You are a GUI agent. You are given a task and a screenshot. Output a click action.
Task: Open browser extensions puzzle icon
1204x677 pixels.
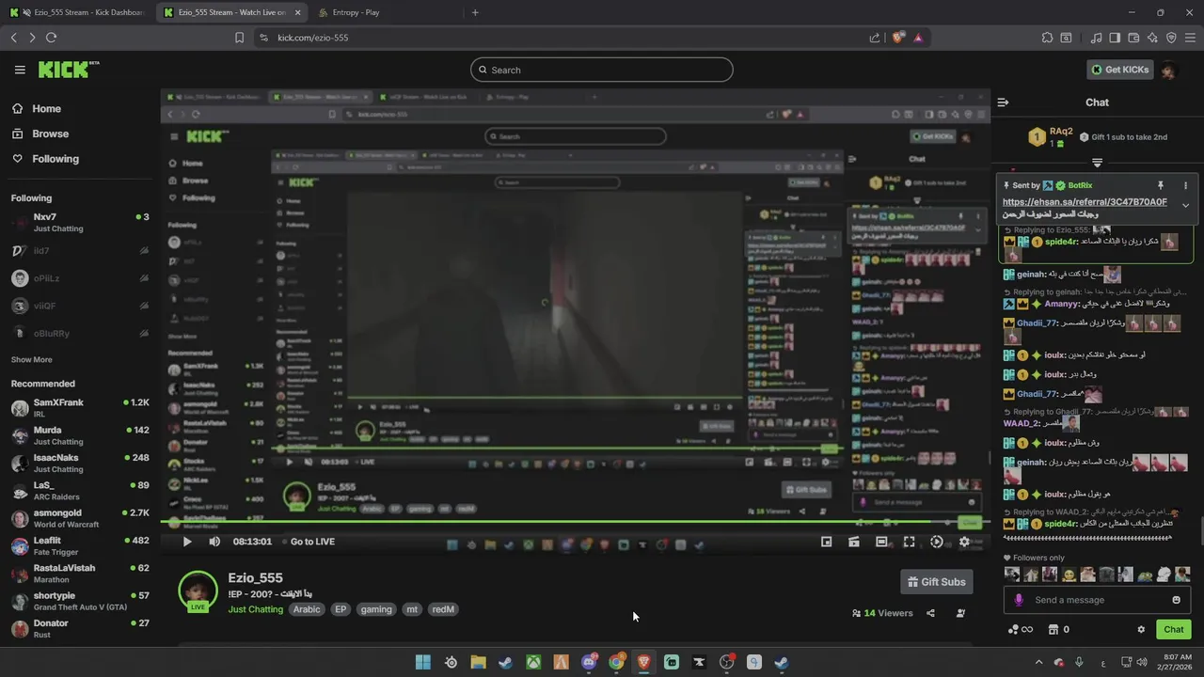point(1047,38)
